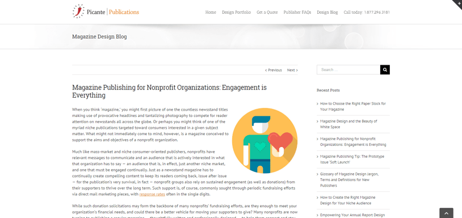The height and width of the screenshot is (218, 462).
Task: Click the scroll-to-top arrow button
Action: [x=446, y=213]
